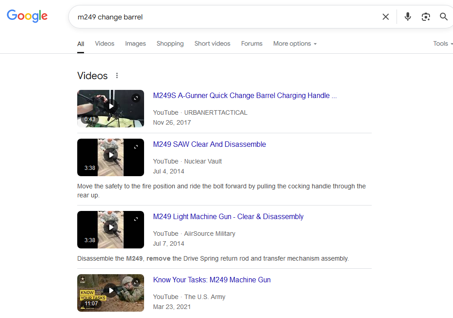
Task: Click the Jul 7, 2014 date text
Action: coord(168,243)
